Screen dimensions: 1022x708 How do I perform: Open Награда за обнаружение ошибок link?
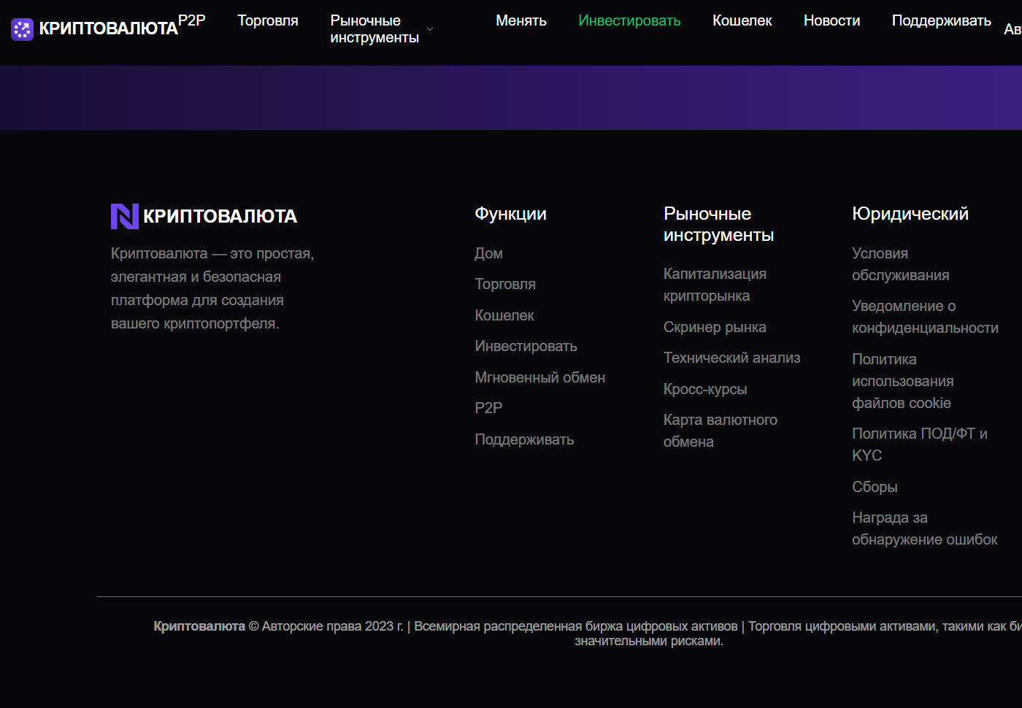click(924, 528)
